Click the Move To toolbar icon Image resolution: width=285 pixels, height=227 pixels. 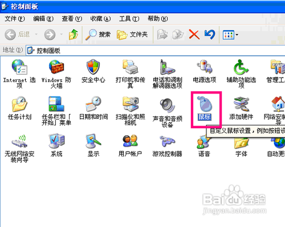point(162,35)
